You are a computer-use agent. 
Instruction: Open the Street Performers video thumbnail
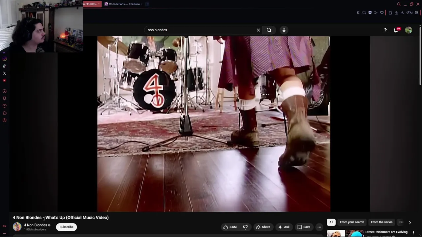click(345, 233)
